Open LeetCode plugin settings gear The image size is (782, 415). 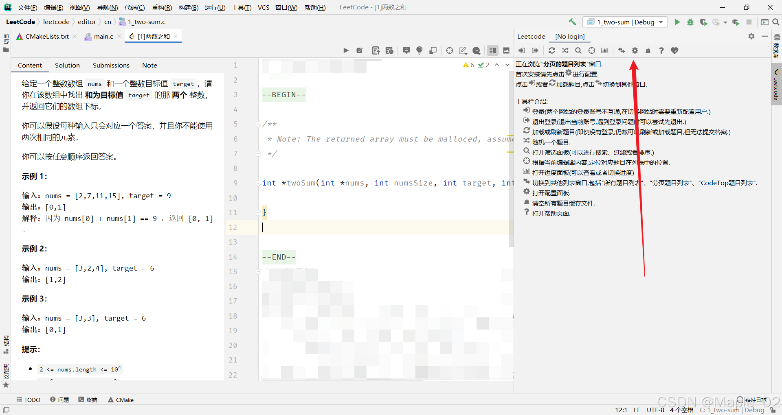(x=635, y=50)
